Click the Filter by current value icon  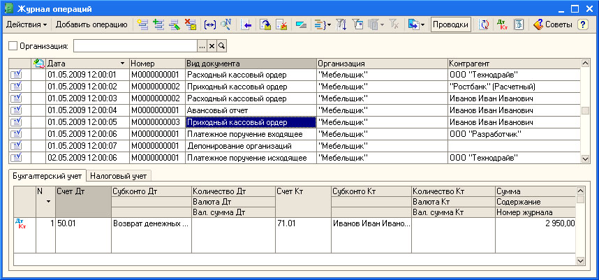tap(357, 25)
